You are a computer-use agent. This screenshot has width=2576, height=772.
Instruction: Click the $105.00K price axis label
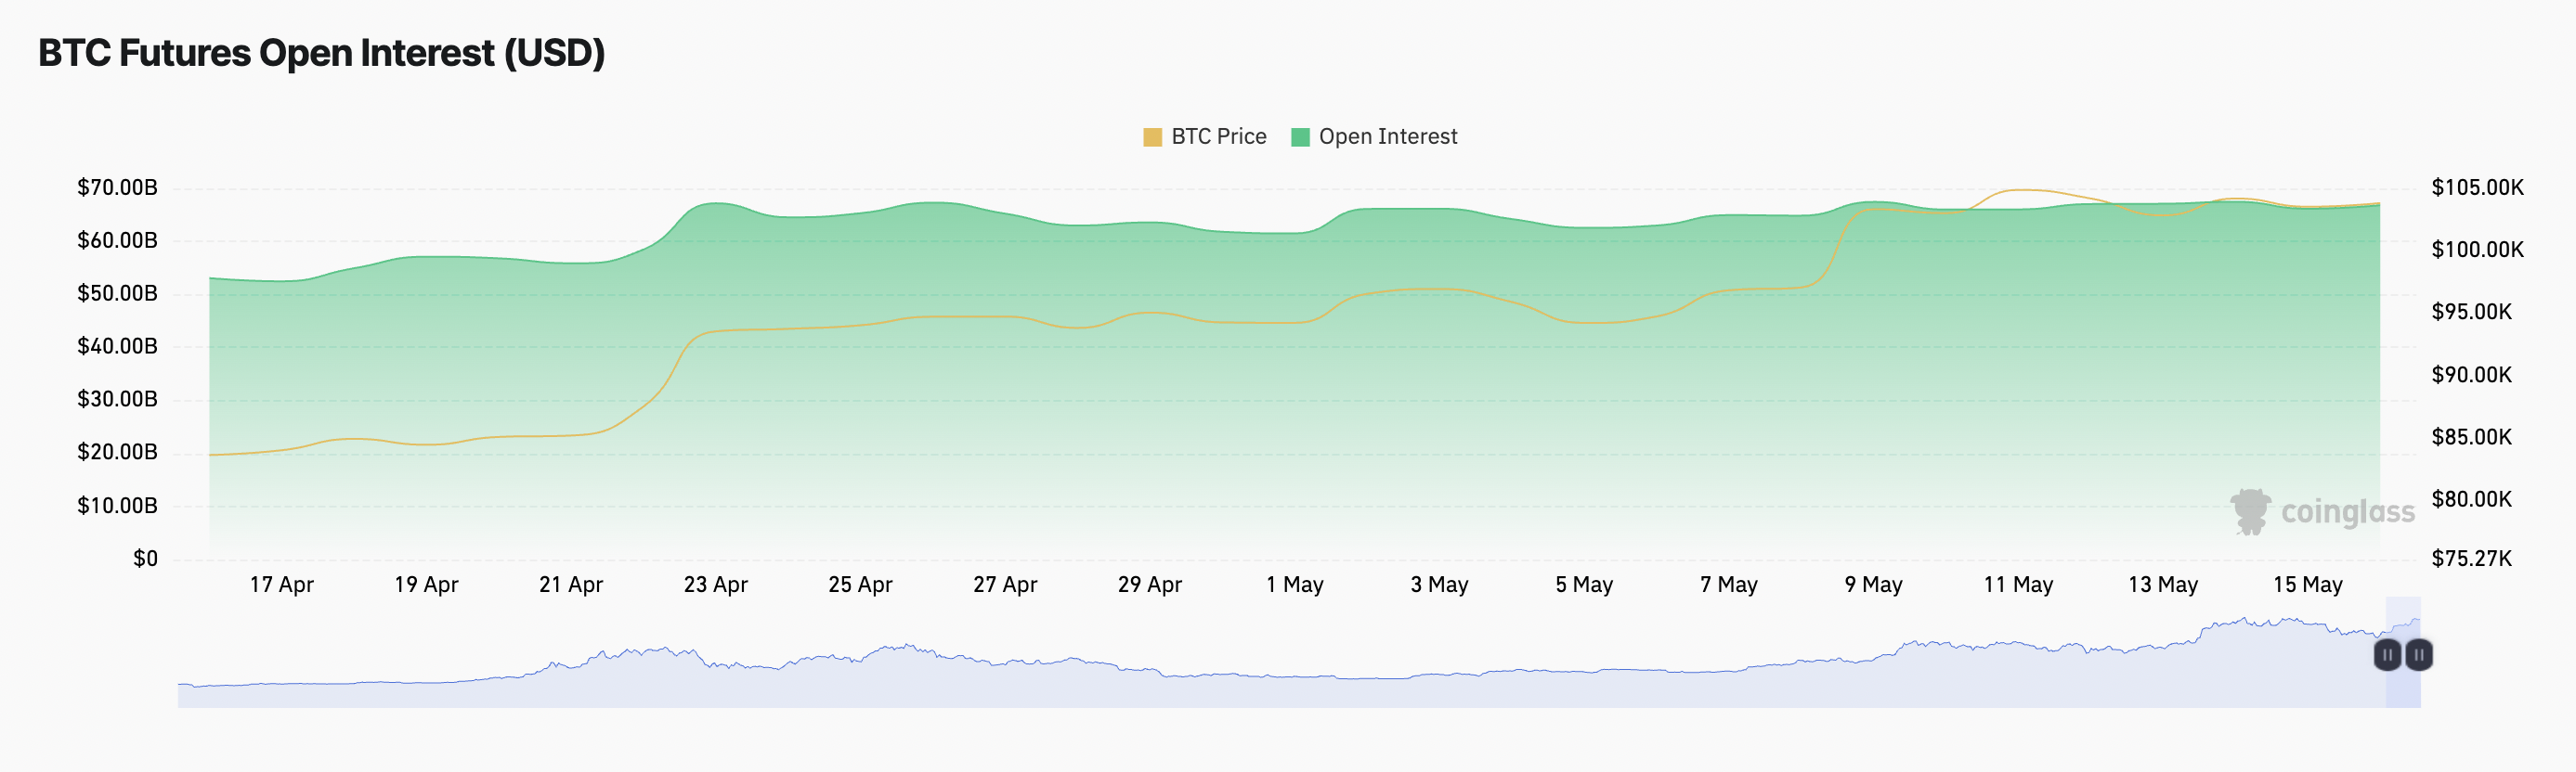tap(2477, 187)
